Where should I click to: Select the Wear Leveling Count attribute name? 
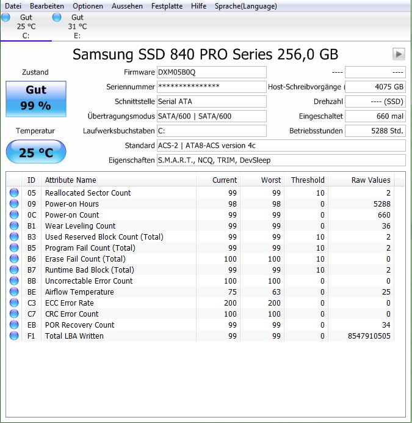coord(80,226)
